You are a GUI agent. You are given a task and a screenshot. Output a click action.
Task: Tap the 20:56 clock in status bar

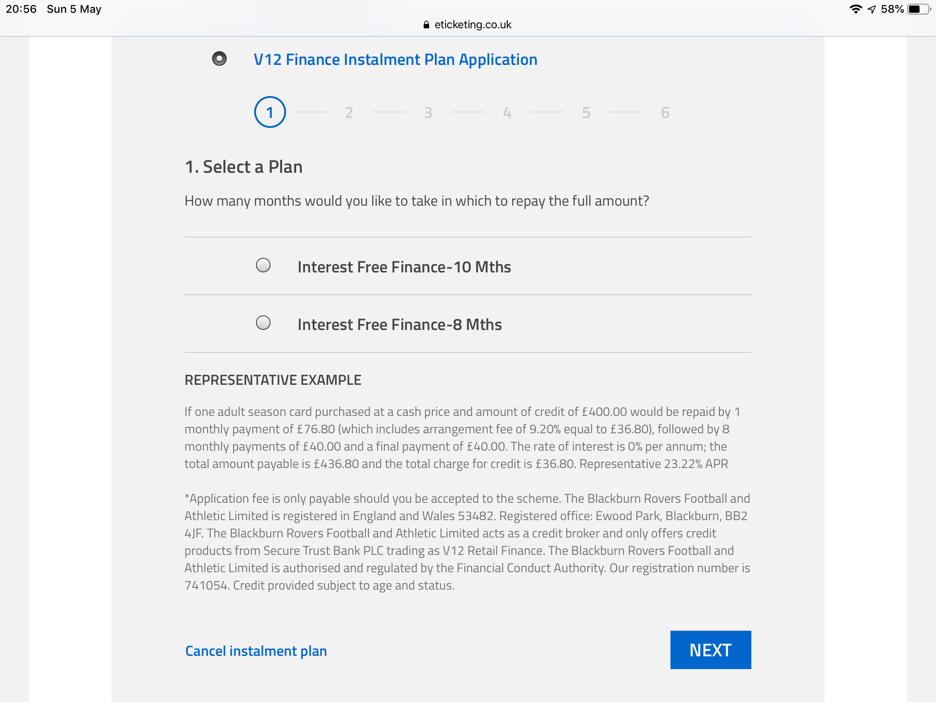[x=21, y=9]
